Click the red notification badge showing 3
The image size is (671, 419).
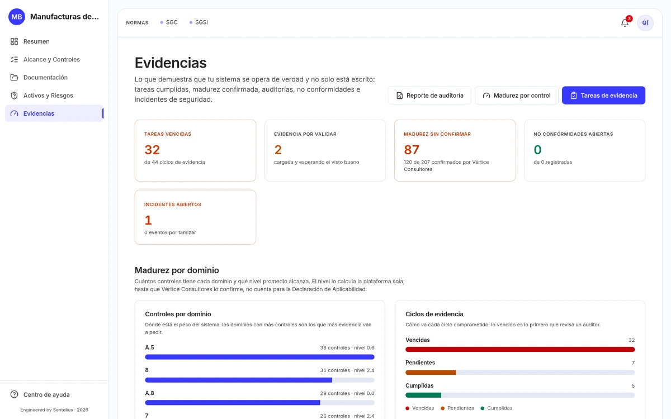tap(629, 18)
